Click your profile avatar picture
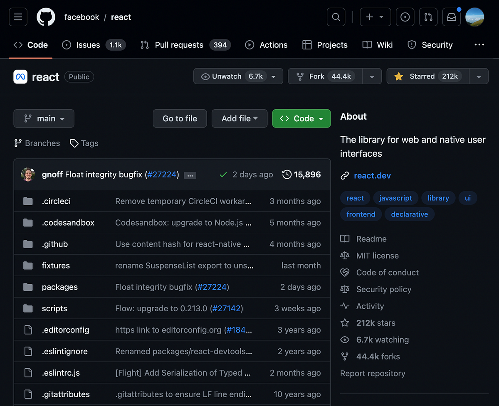The image size is (499, 406). click(474, 17)
